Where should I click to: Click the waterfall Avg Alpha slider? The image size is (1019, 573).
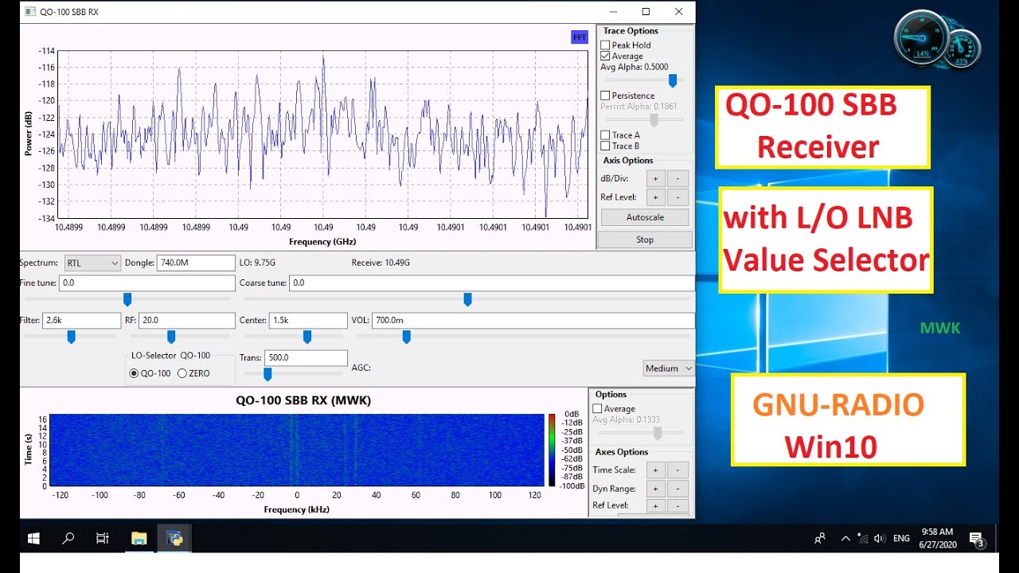658,434
